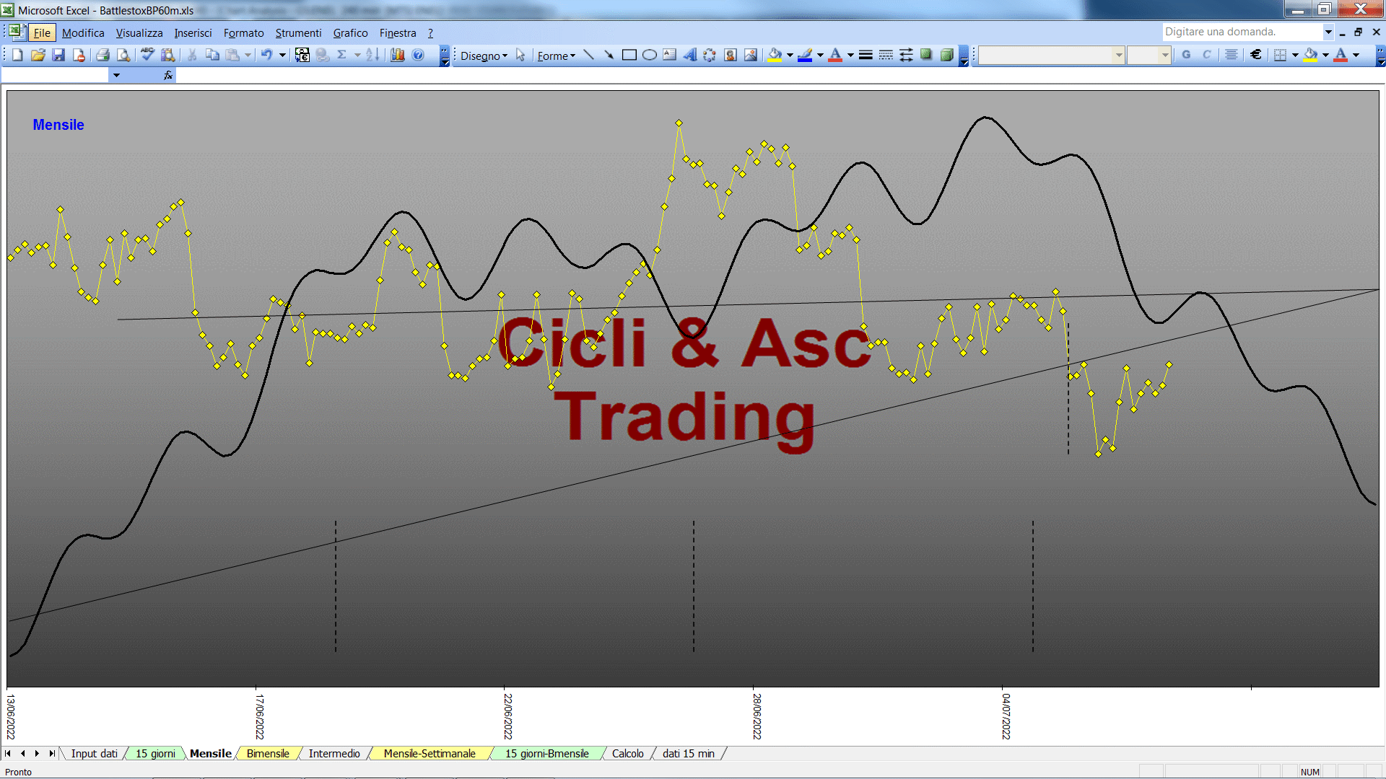Open the chart wizard icon
1386x779 pixels.
[397, 55]
